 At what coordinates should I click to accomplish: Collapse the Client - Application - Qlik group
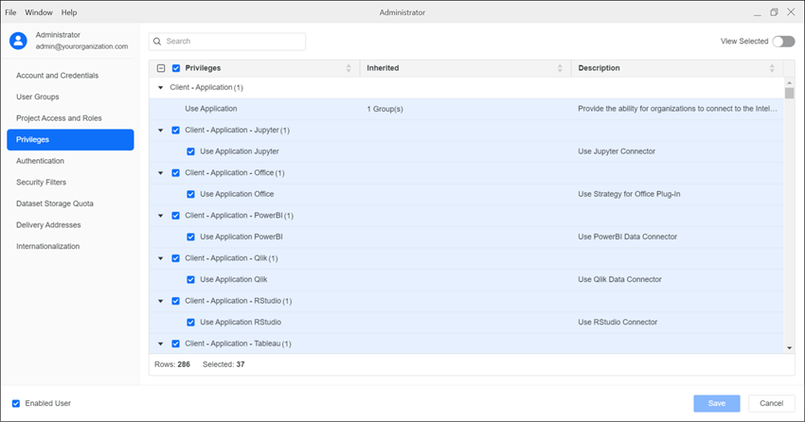160,258
